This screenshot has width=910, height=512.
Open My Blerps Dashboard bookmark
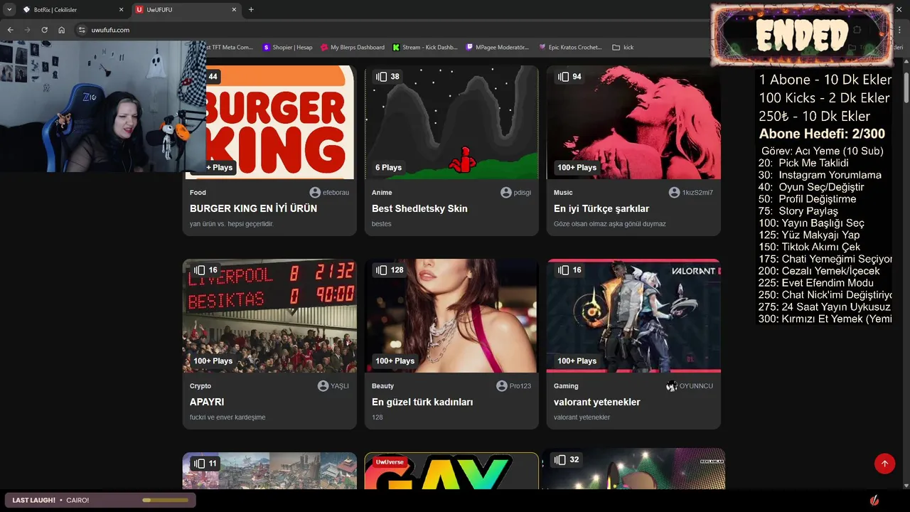point(352,47)
